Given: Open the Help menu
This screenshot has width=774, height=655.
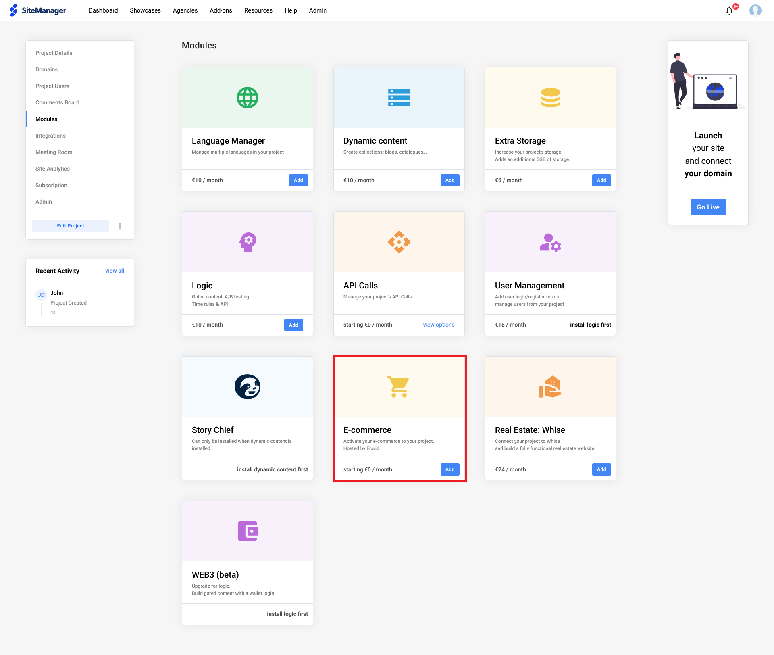Looking at the screenshot, I should tap(291, 10).
